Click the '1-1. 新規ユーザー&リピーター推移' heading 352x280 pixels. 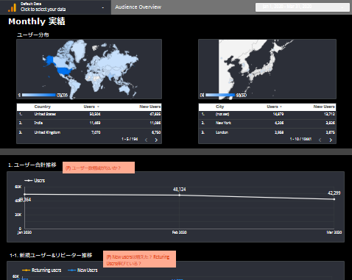[x=51, y=256]
